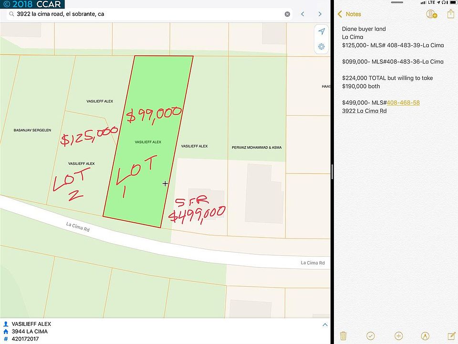Screen dimensions: 458x344
Task: Go to previous search result arrow
Action: (302, 14)
